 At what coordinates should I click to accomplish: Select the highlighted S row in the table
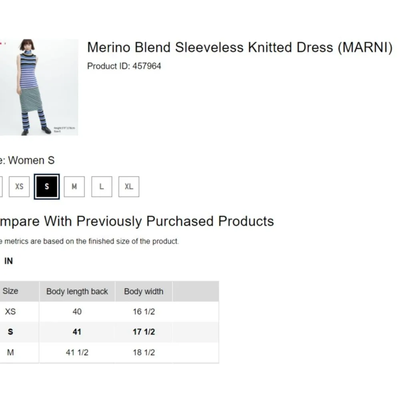(x=11, y=332)
